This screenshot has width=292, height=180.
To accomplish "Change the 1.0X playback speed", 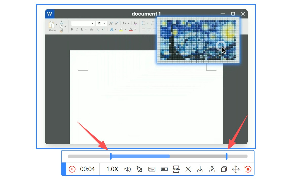I will tap(112, 169).
